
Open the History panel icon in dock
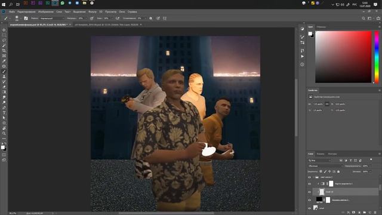303,50
